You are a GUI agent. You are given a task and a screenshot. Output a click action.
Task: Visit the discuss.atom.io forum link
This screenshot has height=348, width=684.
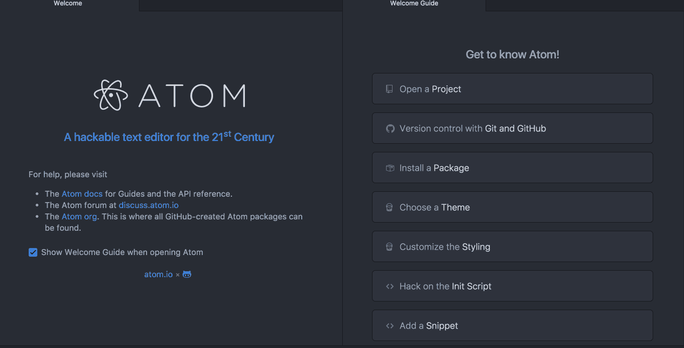pyautogui.click(x=149, y=205)
